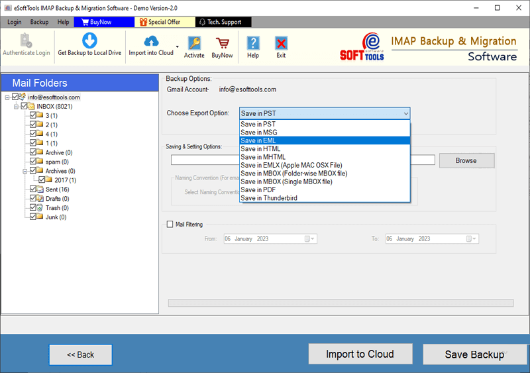Click the saving path input field
Viewport: 530px width, 373px height.
tap(303, 160)
